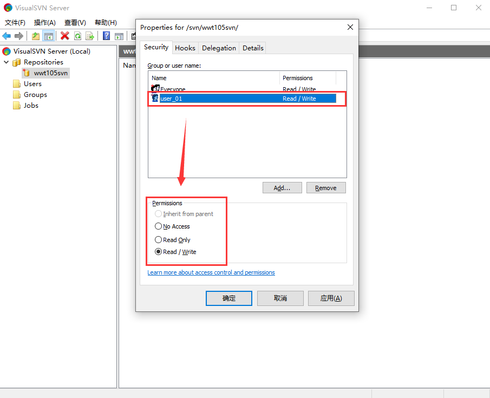
Task: Click the Add... button
Action: [282, 188]
